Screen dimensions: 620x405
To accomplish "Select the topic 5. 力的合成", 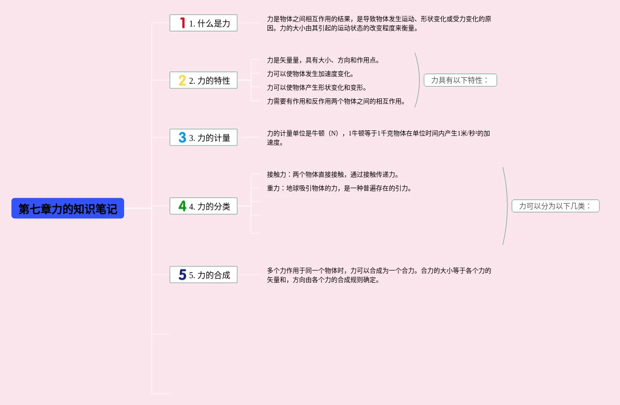I will coord(203,275).
